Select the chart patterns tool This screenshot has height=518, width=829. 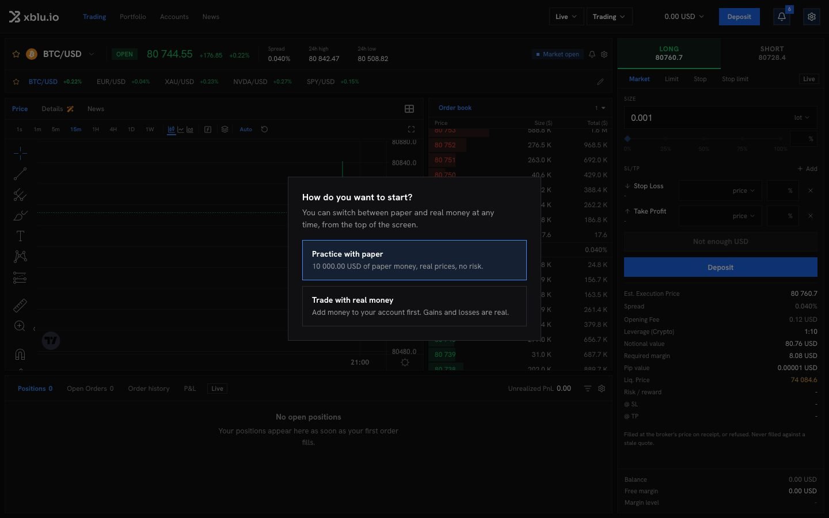tap(20, 257)
